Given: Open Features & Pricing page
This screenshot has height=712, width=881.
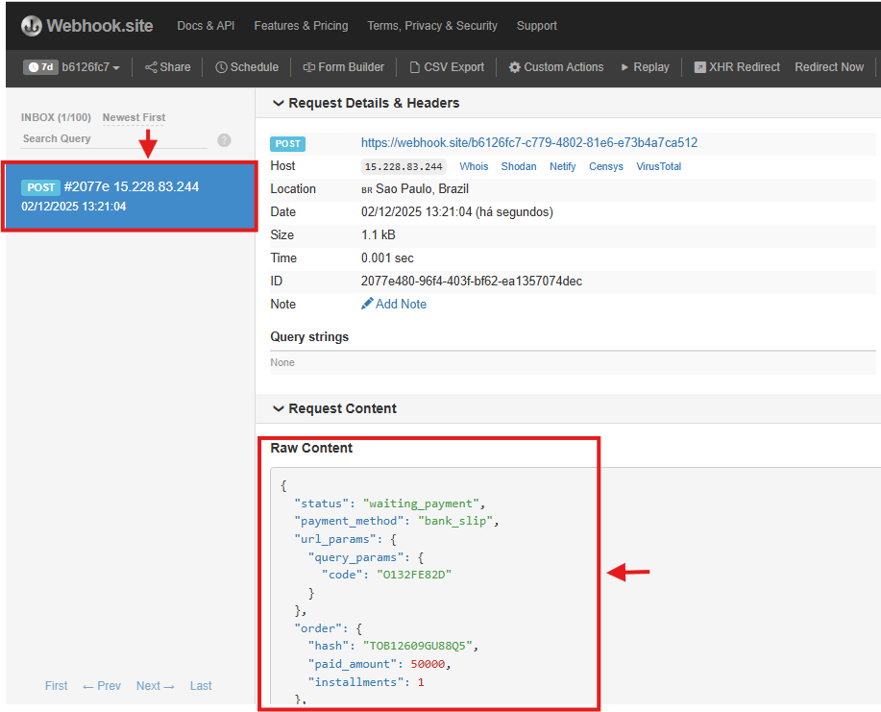Looking at the screenshot, I should click(301, 26).
